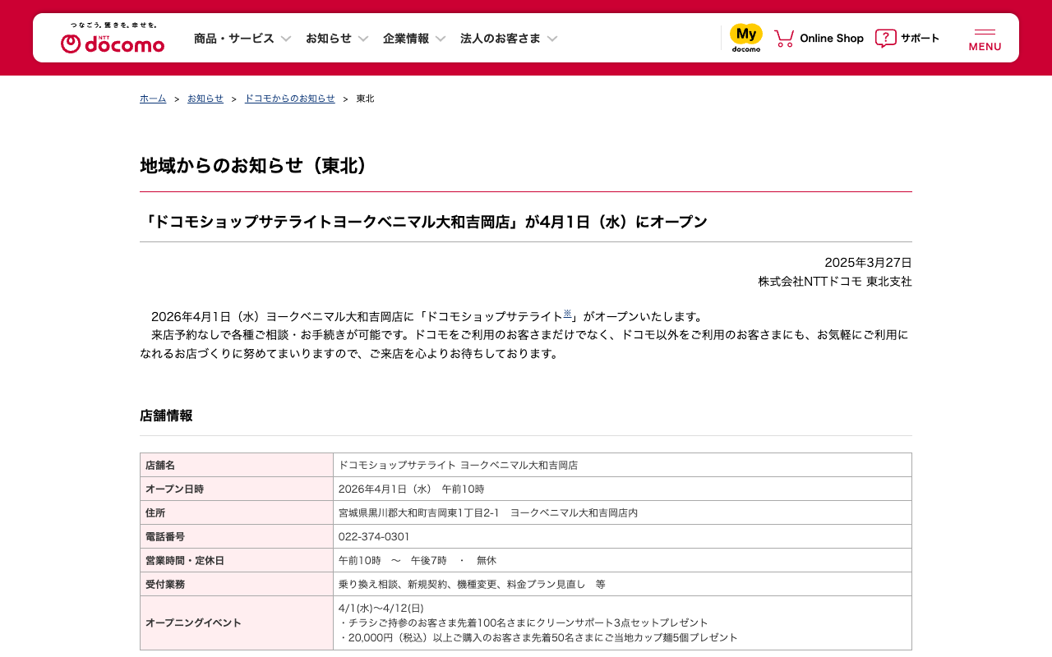Open the お知らせ menu in header
1052x657 pixels.
pyautogui.click(x=329, y=38)
